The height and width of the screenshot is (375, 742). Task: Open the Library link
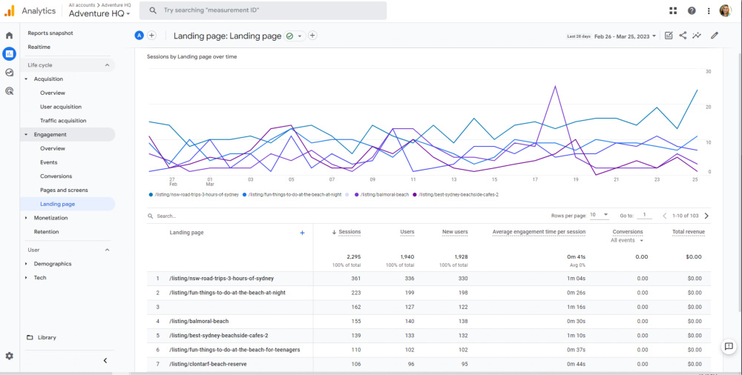(x=47, y=337)
